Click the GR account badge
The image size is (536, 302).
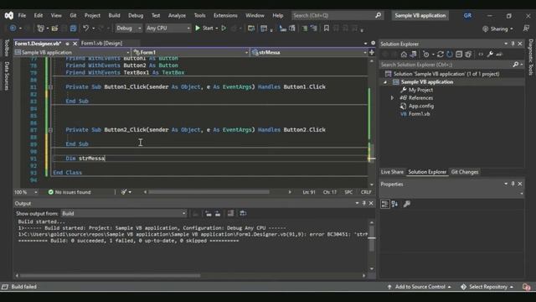pyautogui.click(x=467, y=15)
